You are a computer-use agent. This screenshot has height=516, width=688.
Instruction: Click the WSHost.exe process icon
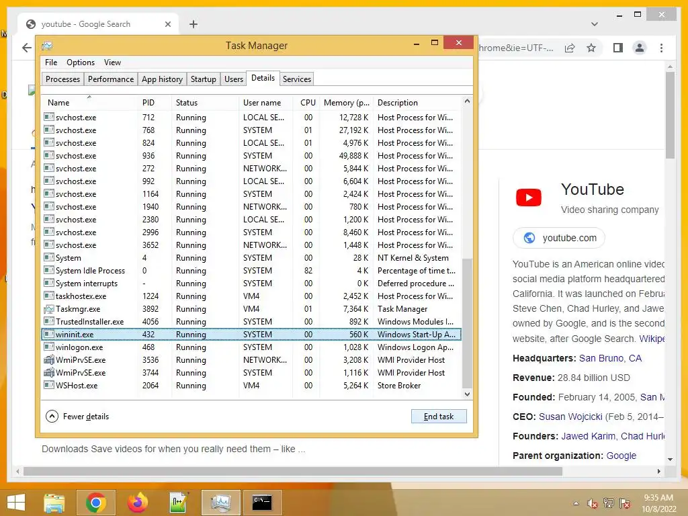coord(48,385)
